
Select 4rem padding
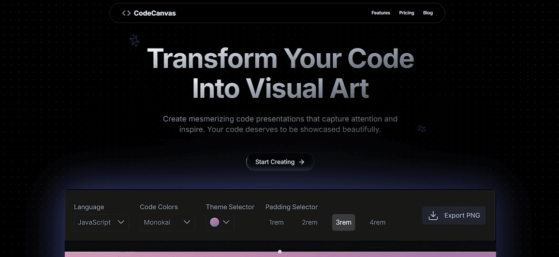[377, 222]
